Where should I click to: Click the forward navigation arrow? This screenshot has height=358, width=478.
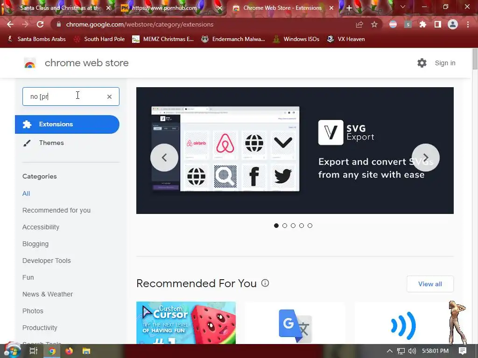(25, 24)
